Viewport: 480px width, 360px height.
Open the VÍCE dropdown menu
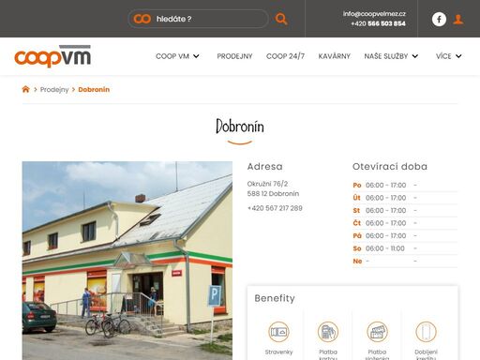448,56
